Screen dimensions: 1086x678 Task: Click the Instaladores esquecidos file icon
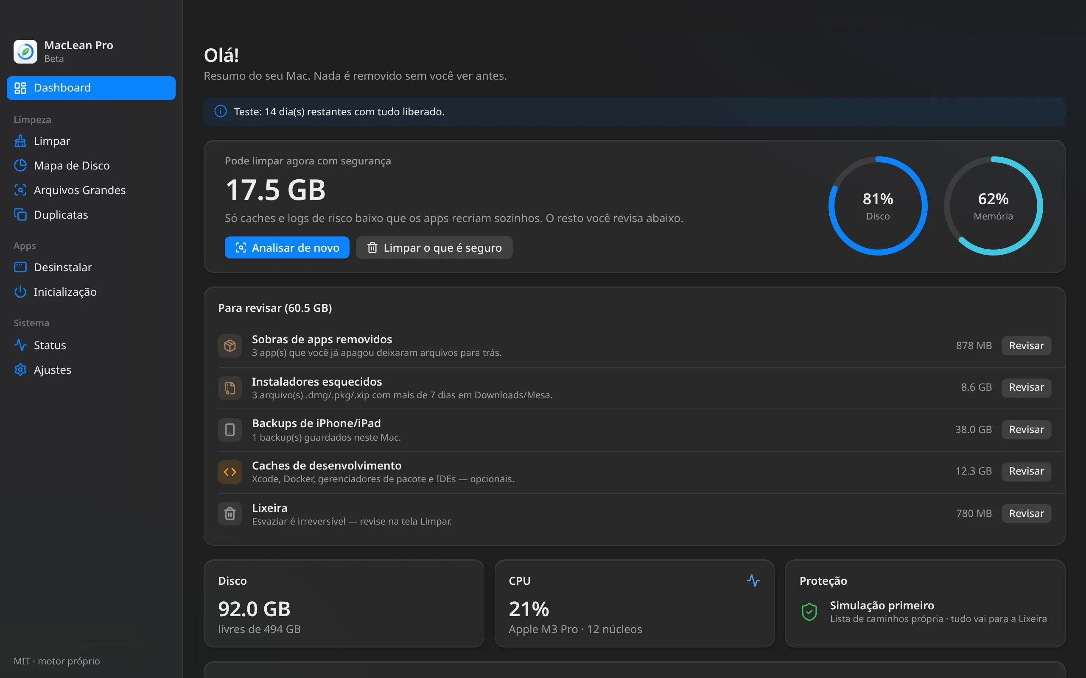230,388
